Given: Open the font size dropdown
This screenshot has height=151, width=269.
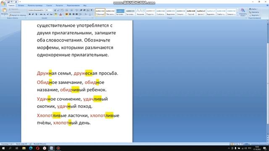Looking at the screenshot, I should point(52,10).
